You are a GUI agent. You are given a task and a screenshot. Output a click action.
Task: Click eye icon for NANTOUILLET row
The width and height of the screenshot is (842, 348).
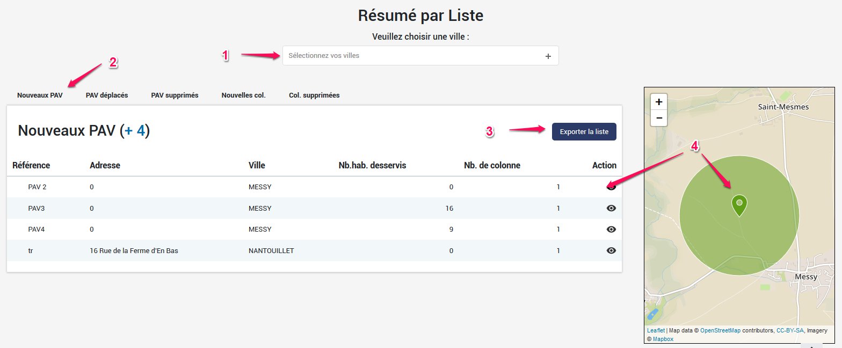click(x=611, y=250)
